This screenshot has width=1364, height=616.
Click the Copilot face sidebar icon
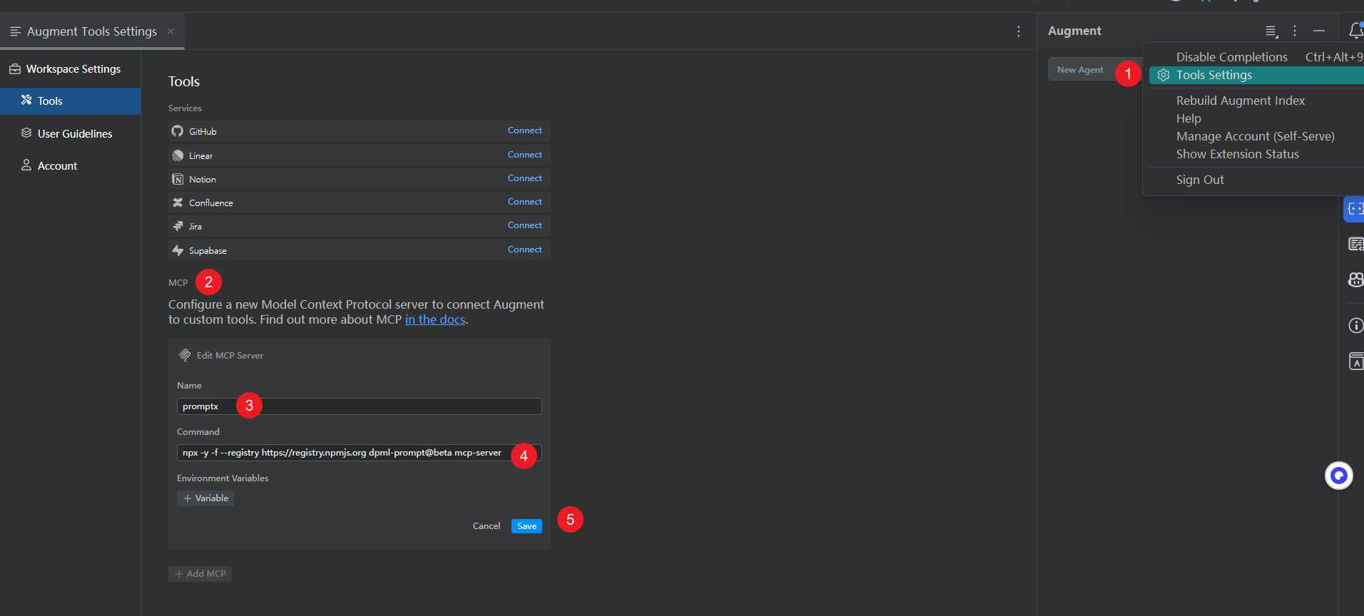1356,279
